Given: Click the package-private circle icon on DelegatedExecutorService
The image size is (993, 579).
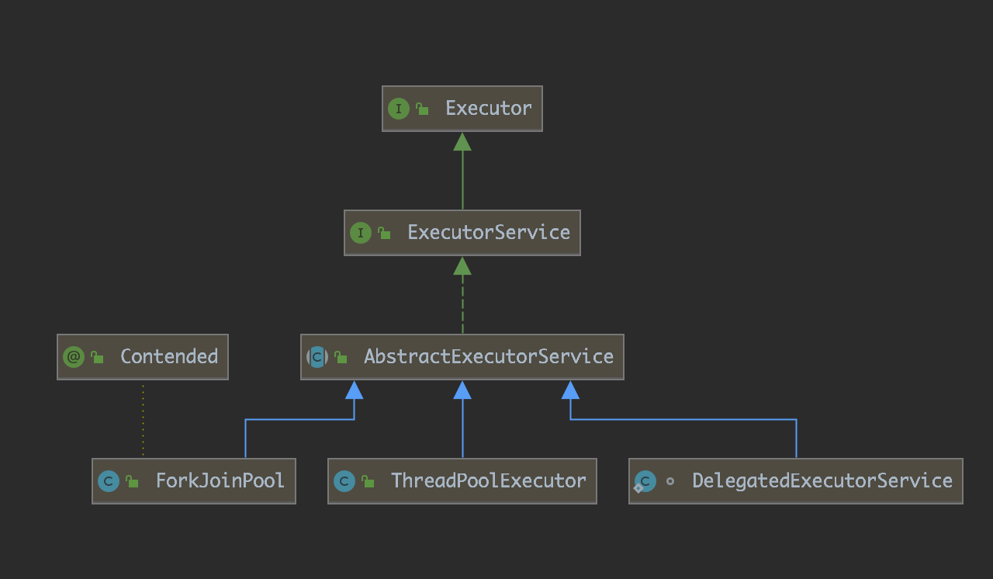Looking at the screenshot, I should 670,481.
